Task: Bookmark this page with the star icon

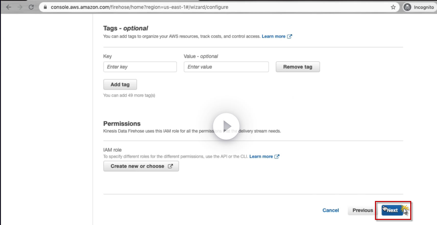Action: tap(393, 7)
